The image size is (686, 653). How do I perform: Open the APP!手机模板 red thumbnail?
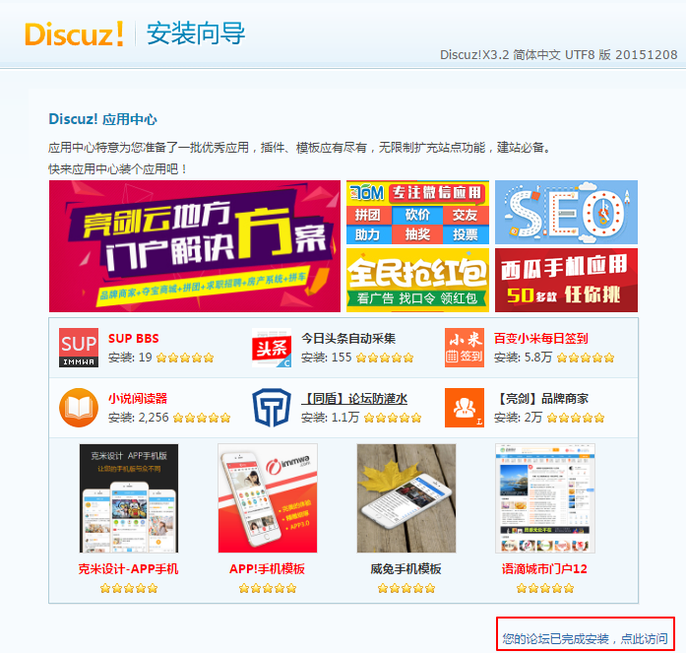[x=268, y=498]
